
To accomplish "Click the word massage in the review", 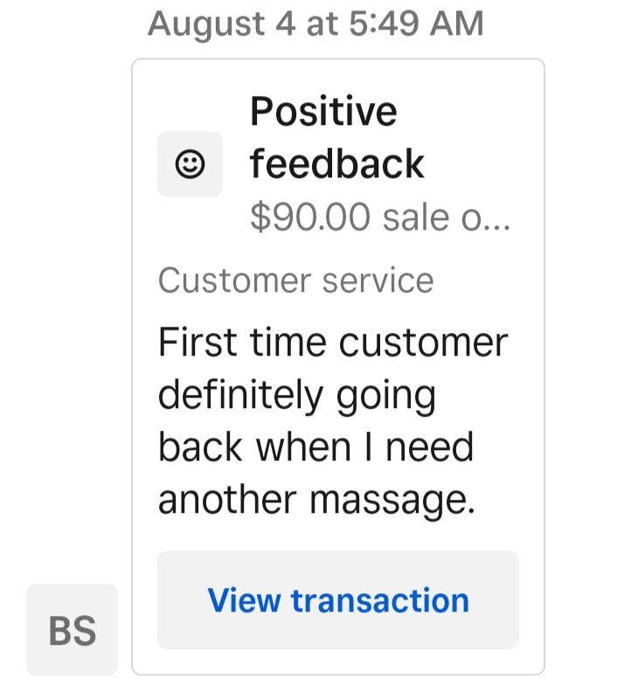I will pos(392,501).
